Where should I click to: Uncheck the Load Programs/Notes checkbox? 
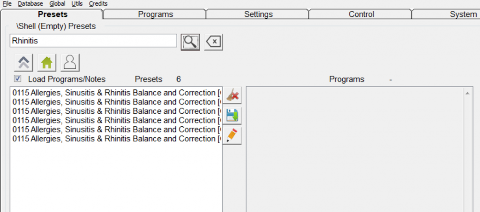(18, 79)
